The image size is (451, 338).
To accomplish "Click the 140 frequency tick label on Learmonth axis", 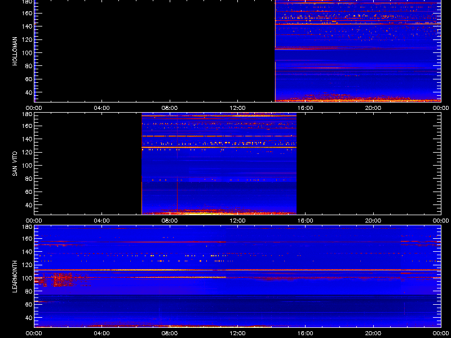I will pyautogui.click(x=28, y=252).
